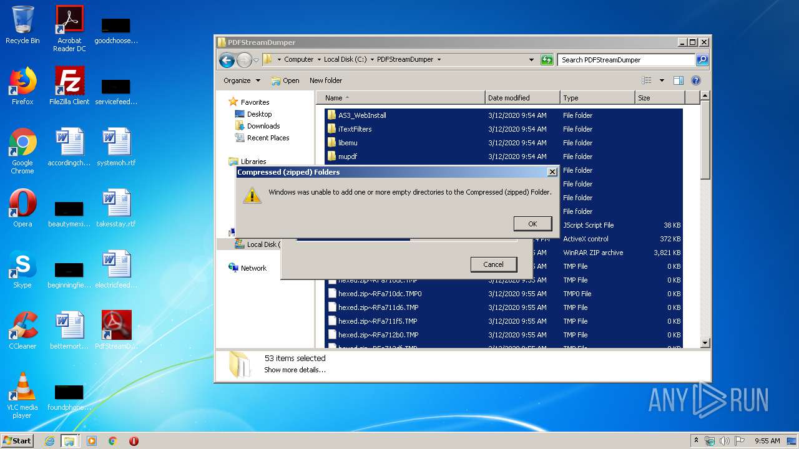The image size is (799, 449).
Task: Click the search magnifier icon
Action: tap(702, 60)
